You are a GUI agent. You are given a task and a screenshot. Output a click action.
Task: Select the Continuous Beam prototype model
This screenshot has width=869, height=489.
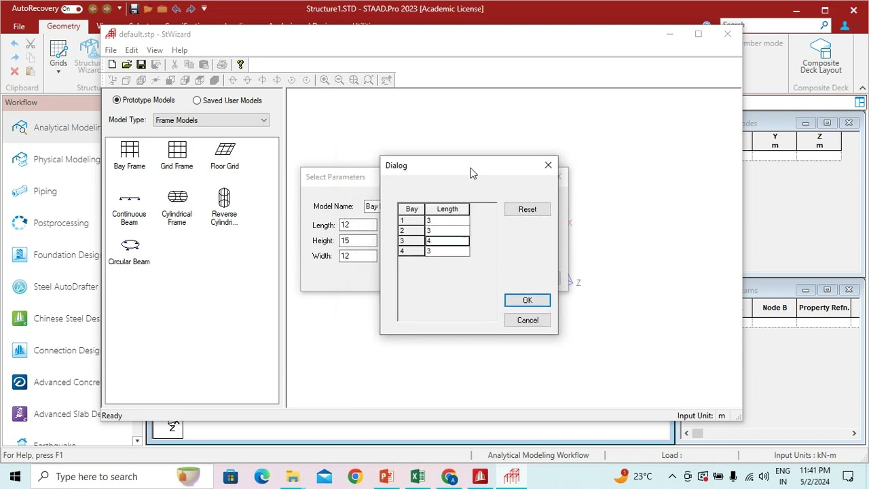[129, 208]
